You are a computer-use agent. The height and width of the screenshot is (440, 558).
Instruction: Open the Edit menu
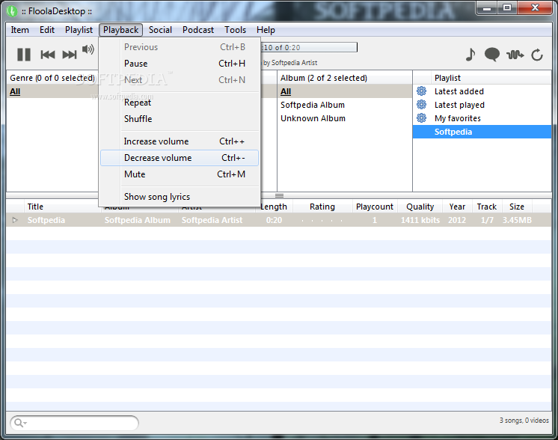pyautogui.click(x=47, y=30)
